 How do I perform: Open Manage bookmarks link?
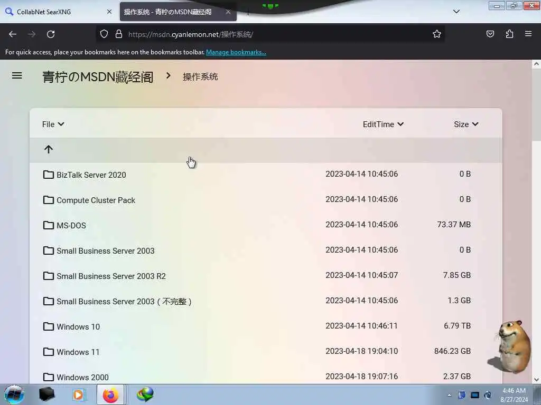pos(236,52)
